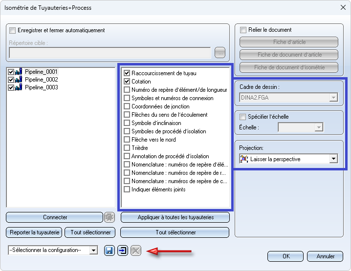351x271 pixels.
Task: Uncheck Pipeline_0003 in the list
Action: click(11, 87)
